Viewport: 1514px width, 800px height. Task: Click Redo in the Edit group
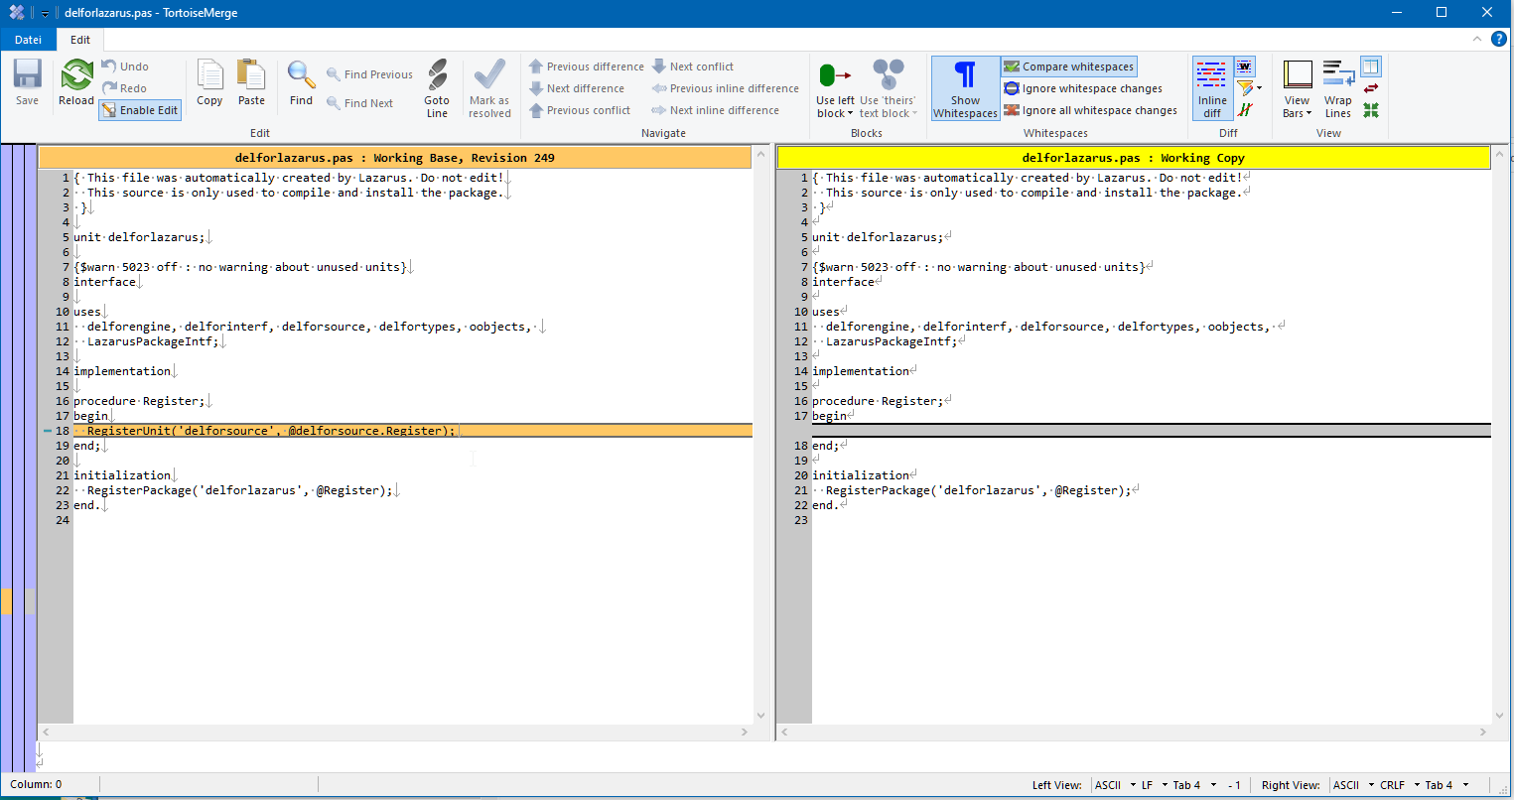pyautogui.click(x=125, y=88)
